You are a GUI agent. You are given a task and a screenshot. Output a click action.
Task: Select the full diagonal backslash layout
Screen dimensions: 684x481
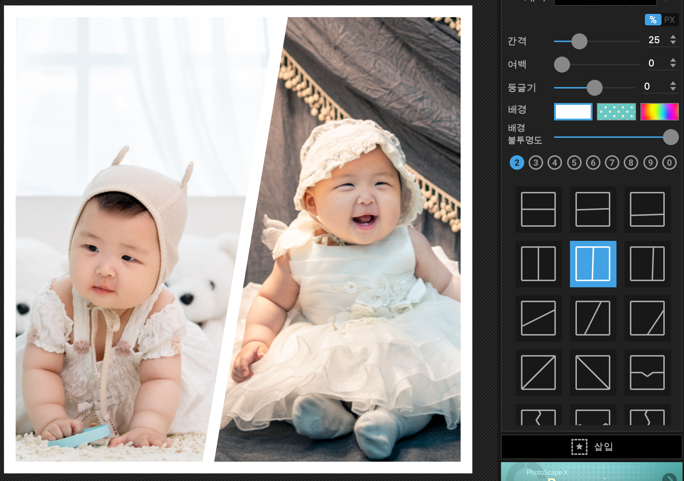[x=593, y=373]
